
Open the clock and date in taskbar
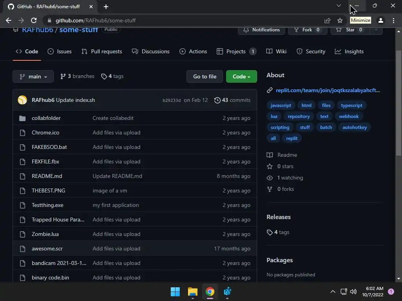point(373,292)
